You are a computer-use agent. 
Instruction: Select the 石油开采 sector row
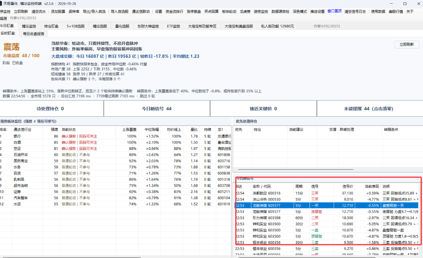(115, 155)
